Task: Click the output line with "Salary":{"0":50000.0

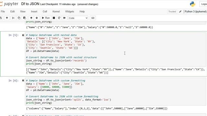Action: tap(90, 27)
